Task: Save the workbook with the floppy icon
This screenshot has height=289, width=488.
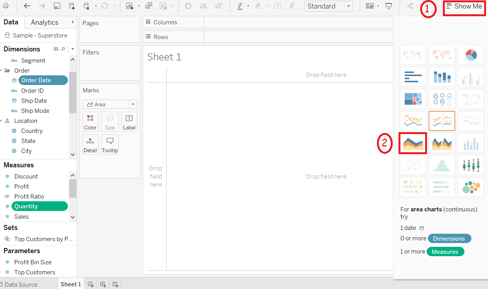Action: coord(57,6)
